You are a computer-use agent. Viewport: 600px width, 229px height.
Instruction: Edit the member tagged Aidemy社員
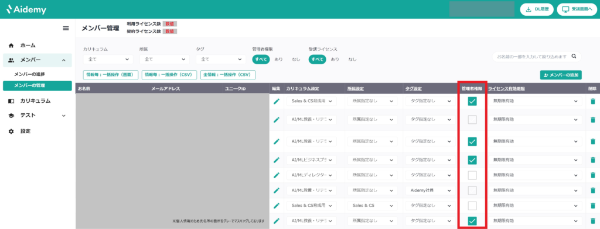pyautogui.click(x=277, y=190)
